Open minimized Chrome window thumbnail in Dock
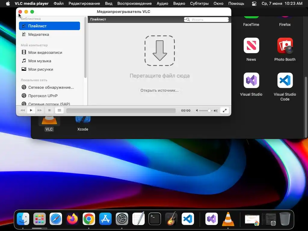This screenshot has height=231, width=308. [252, 220]
